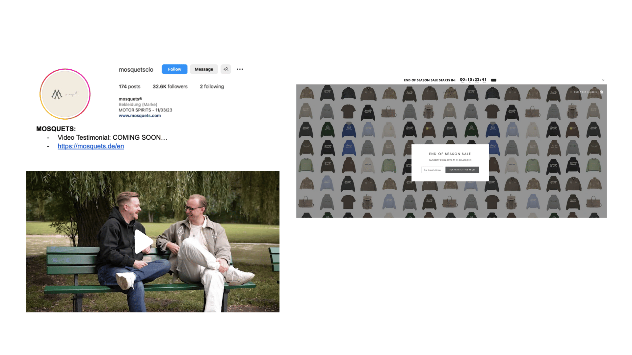Click the Message button
This screenshot has width=632, height=355.
click(204, 69)
